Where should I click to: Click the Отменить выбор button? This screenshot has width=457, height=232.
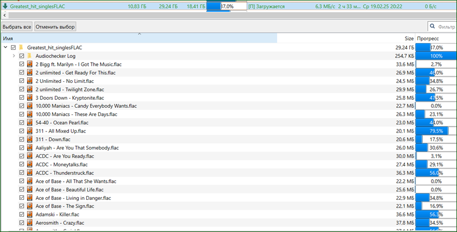(55, 27)
